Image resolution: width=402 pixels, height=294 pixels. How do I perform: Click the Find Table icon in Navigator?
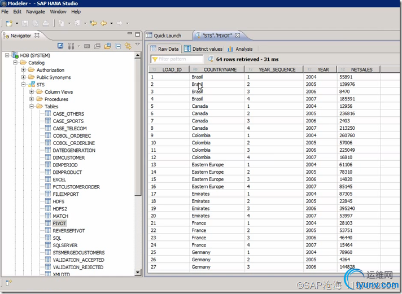coord(97,46)
